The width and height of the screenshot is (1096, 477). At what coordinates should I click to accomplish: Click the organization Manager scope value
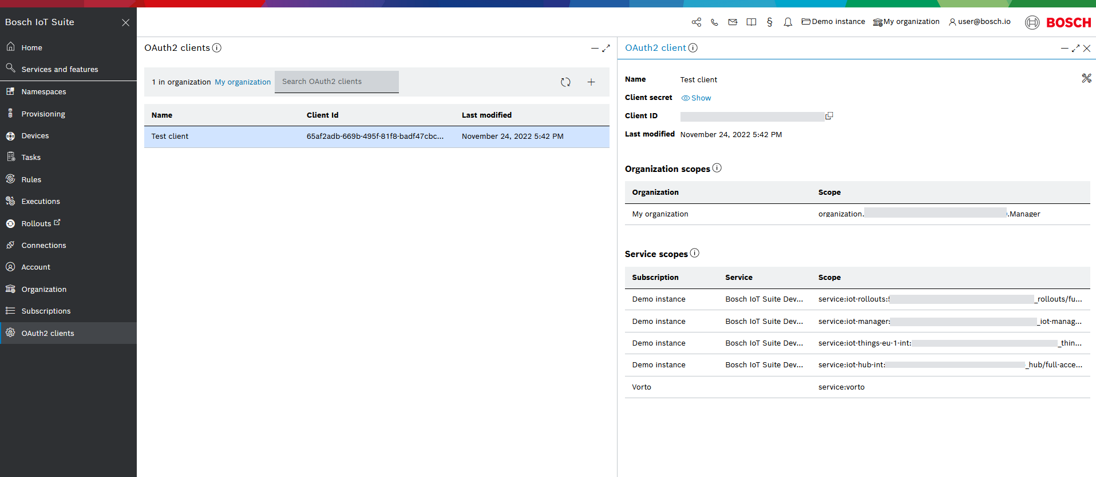click(929, 214)
